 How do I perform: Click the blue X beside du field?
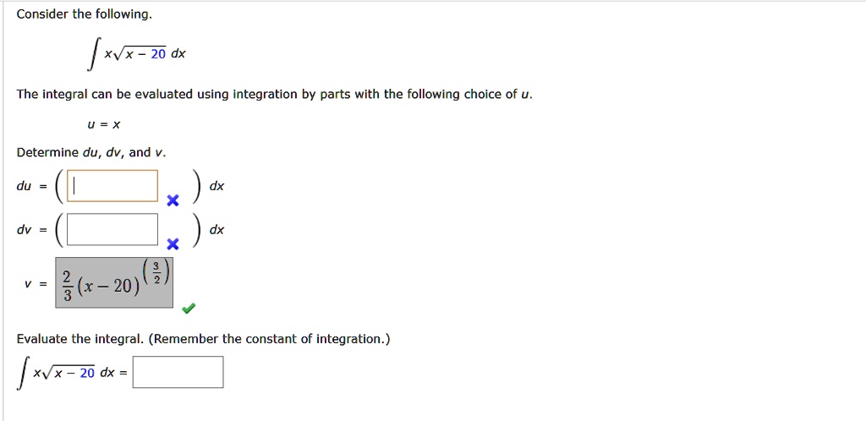coord(173,201)
